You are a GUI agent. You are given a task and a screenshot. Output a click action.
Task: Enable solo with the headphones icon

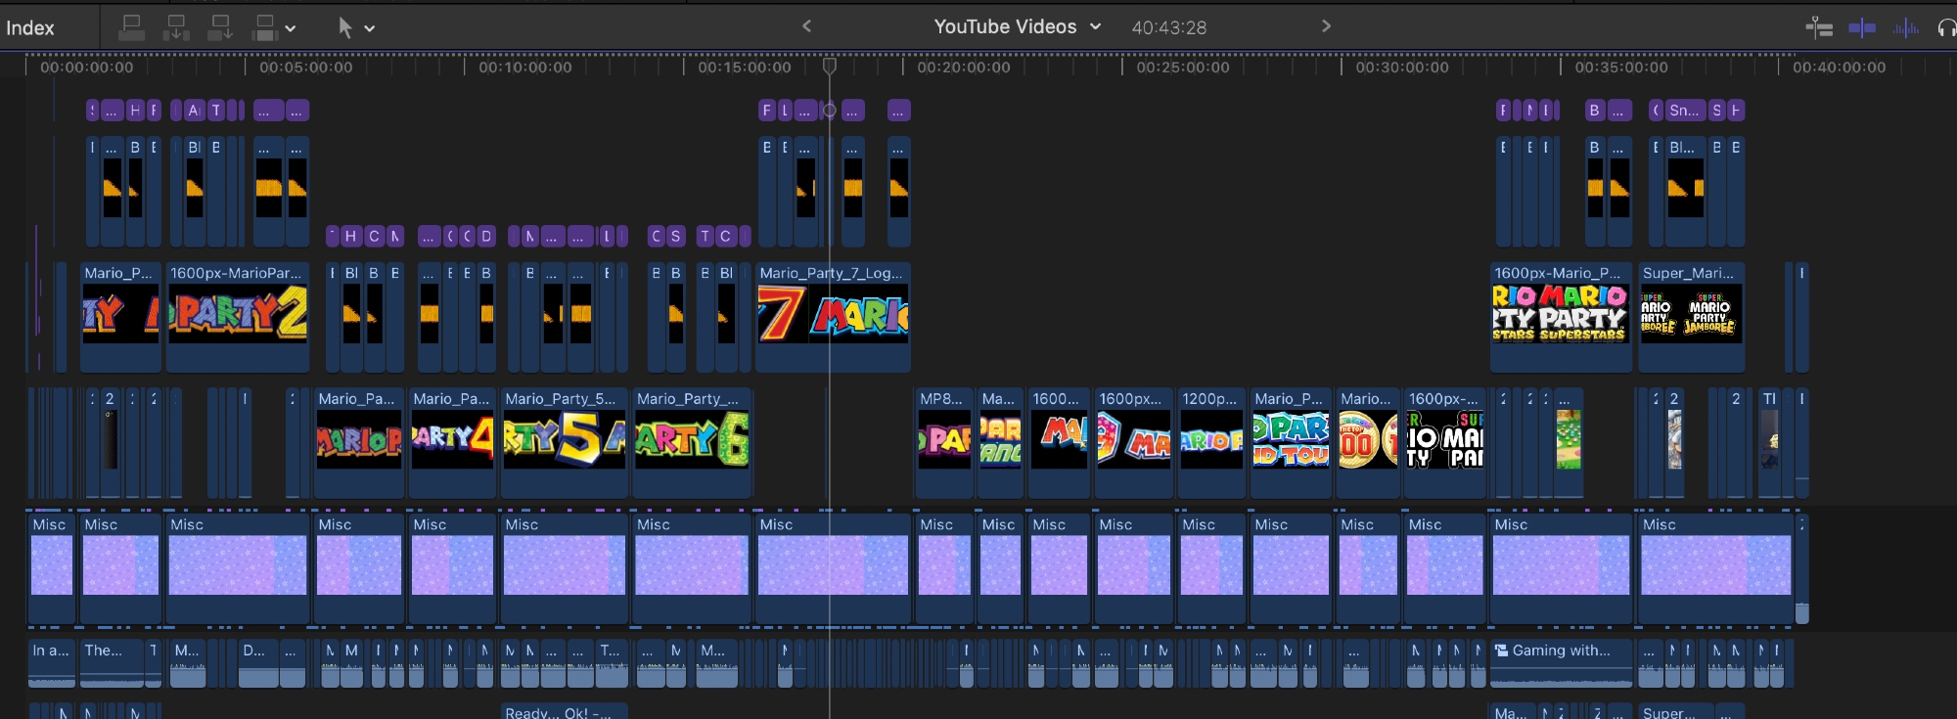[x=1946, y=28]
